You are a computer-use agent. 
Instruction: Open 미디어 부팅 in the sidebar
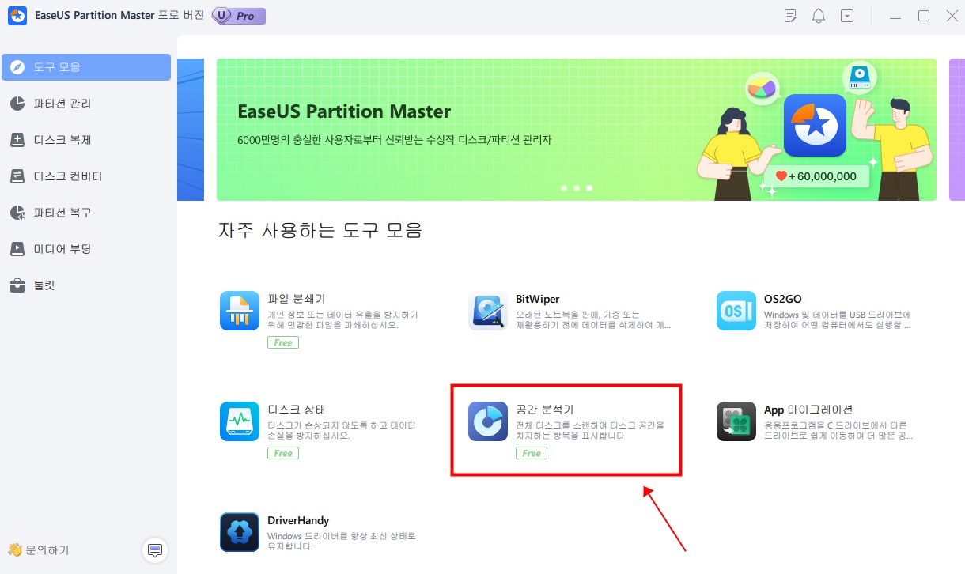click(62, 249)
